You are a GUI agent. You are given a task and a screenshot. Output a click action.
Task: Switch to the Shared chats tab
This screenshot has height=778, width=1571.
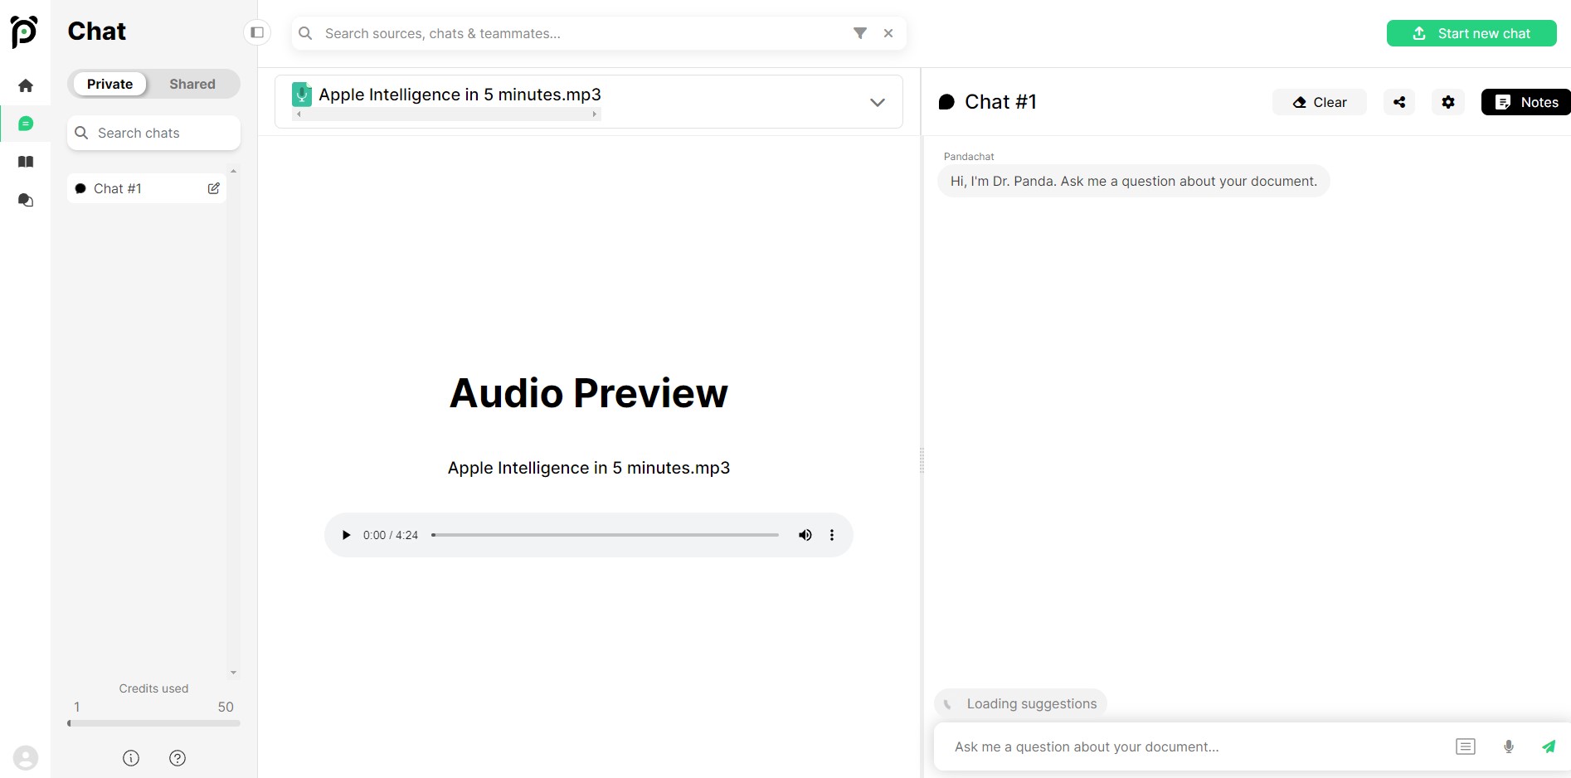(192, 84)
